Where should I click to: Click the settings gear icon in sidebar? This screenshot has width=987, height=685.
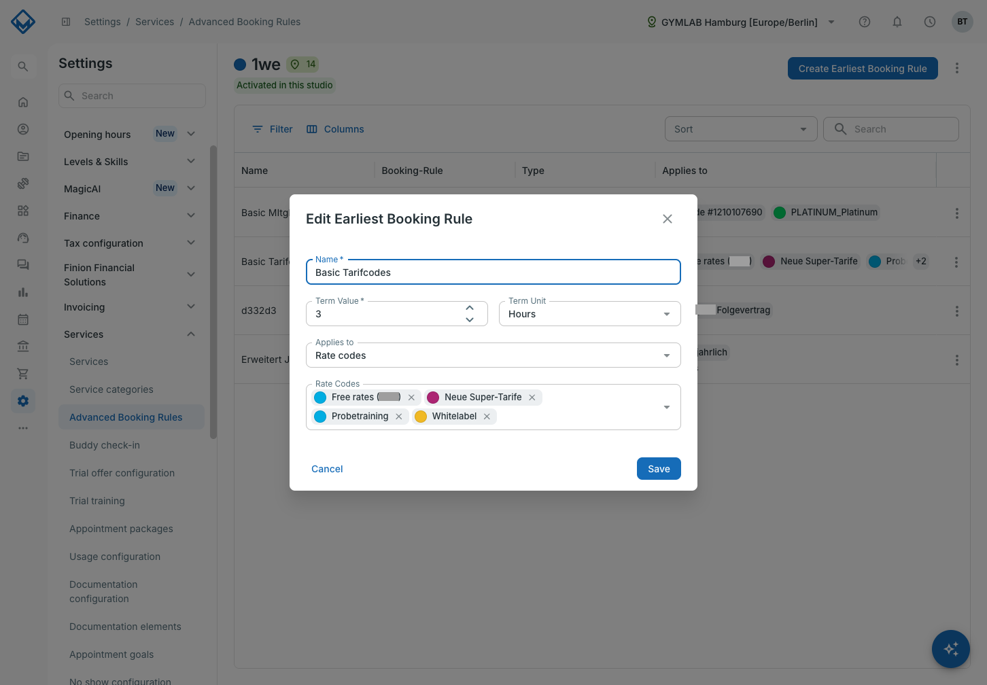click(x=23, y=401)
